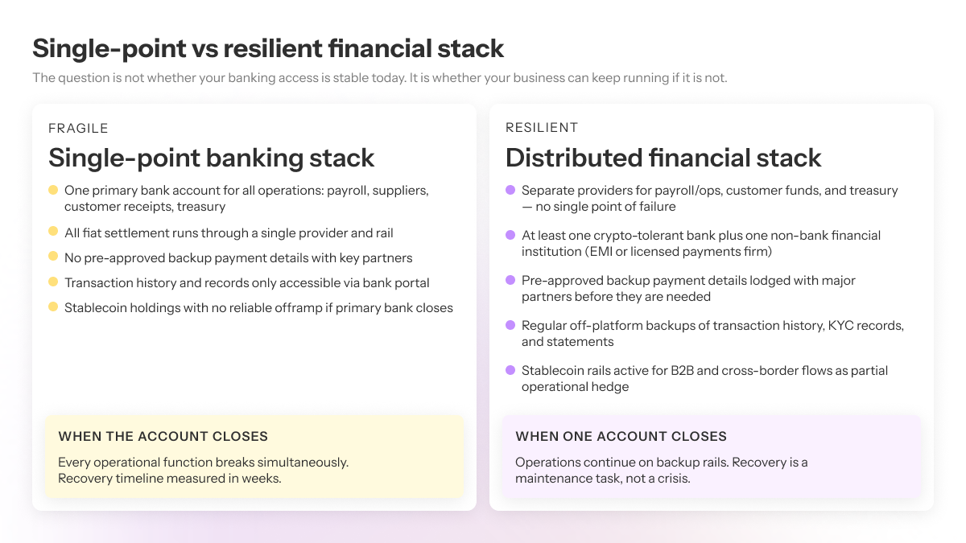Screen dimensions: 966x543
Task: Click yellow bullet next to 'Stablecoin holdings'
Action: click(x=53, y=306)
